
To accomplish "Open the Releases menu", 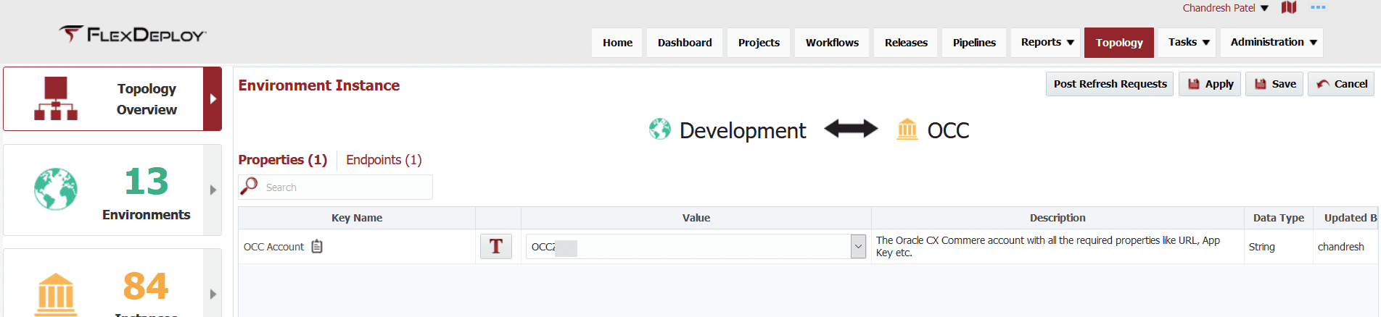I will point(906,43).
